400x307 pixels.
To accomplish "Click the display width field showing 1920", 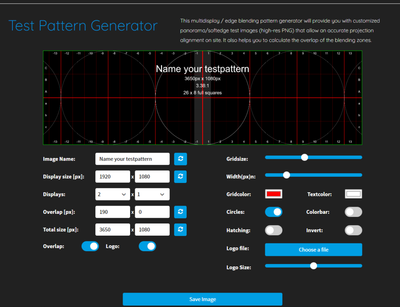I will (x=112, y=177).
